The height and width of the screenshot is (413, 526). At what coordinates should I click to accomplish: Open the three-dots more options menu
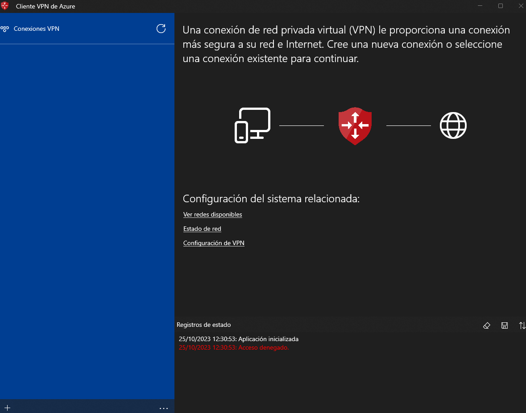(164, 408)
